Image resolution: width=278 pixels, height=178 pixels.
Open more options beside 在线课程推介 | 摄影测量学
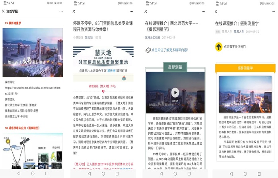pos(271,12)
